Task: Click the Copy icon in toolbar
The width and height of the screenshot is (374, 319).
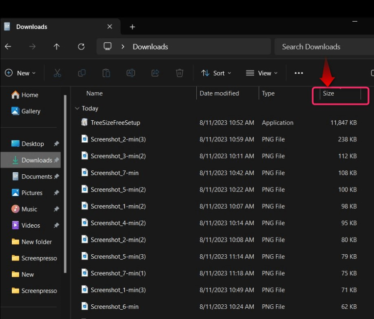Action: pyautogui.click(x=82, y=73)
